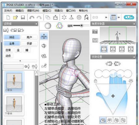Click the second hand-save icon in pose library

coord(13,30)
